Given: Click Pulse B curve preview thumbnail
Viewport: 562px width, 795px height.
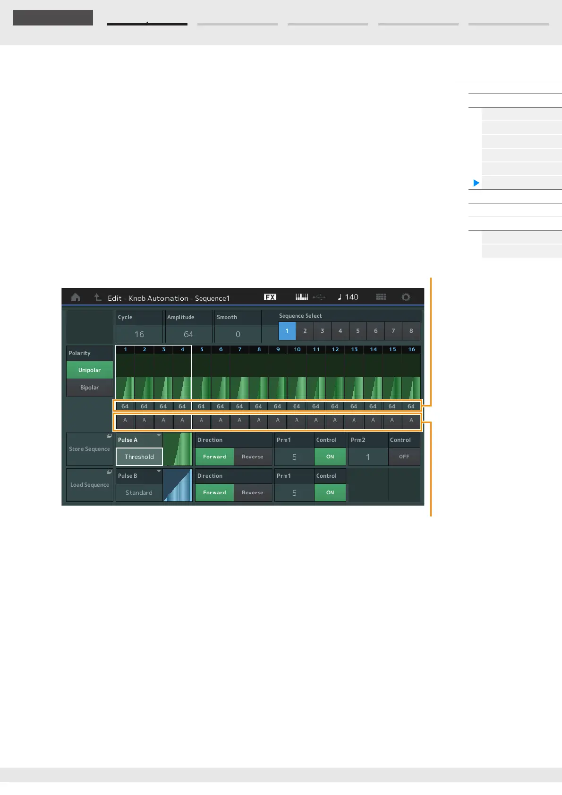Looking at the screenshot, I should point(178,485).
